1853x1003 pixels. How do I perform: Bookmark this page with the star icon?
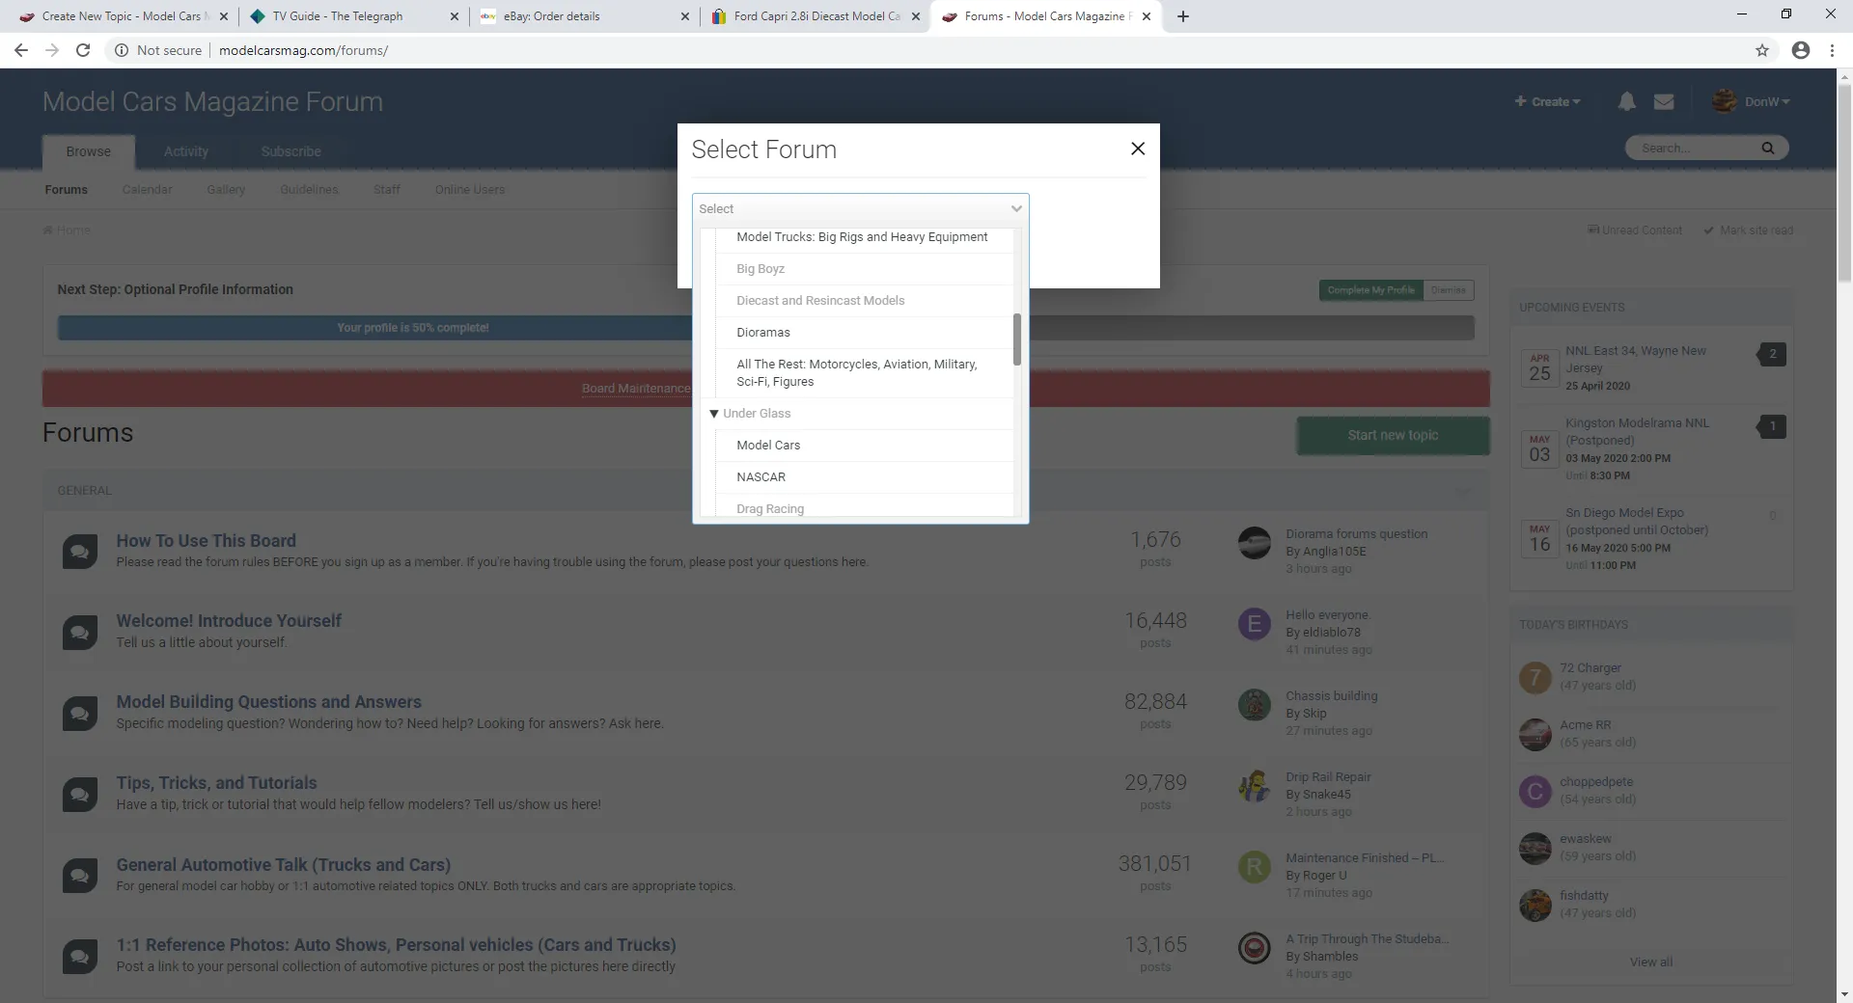pos(1762,50)
